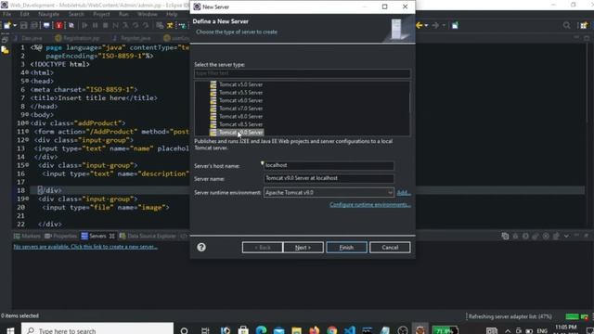Viewport: 594px width, 334px height.
Task: Open the Server runtime environment dropdown
Action: tap(329, 193)
